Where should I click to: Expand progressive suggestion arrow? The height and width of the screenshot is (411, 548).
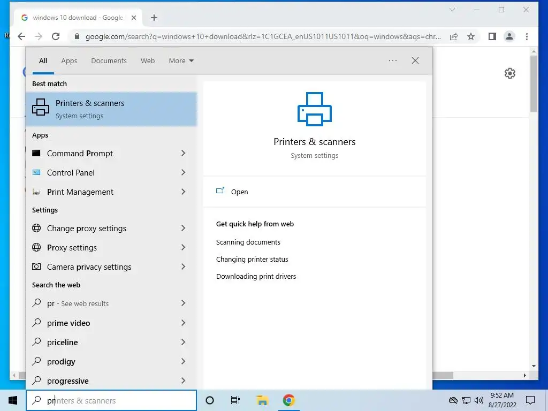coord(183,380)
